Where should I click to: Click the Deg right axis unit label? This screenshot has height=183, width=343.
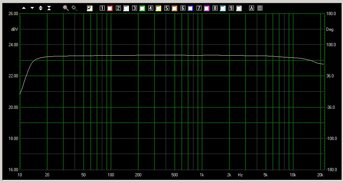pyautogui.click(x=330, y=29)
